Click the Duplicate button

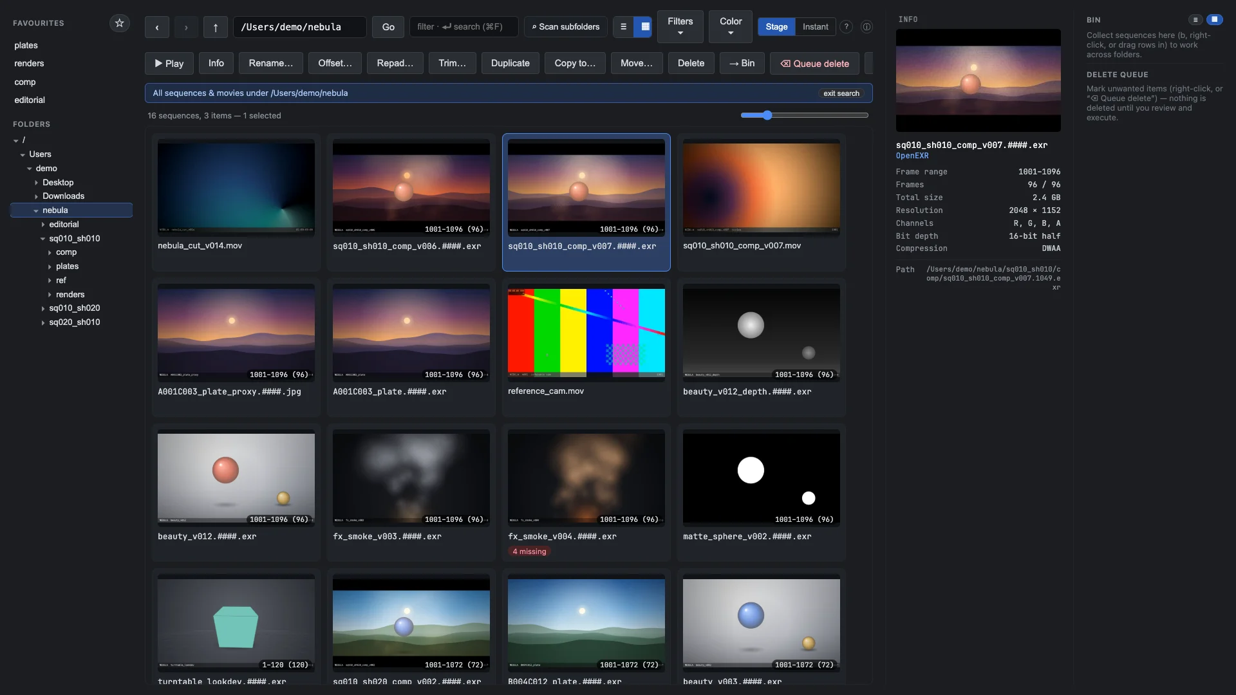[510, 63]
